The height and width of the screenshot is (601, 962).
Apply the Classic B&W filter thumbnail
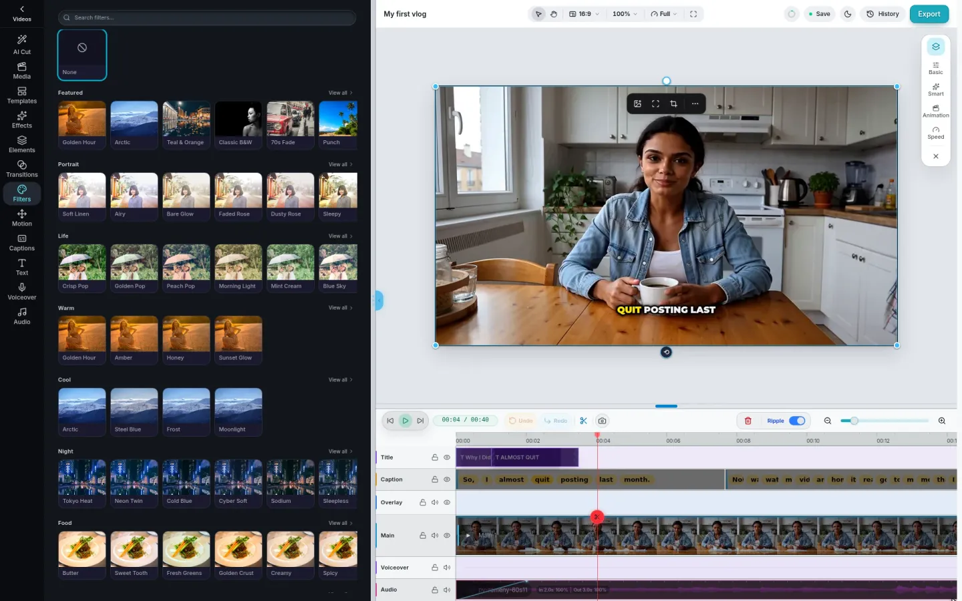(x=238, y=125)
